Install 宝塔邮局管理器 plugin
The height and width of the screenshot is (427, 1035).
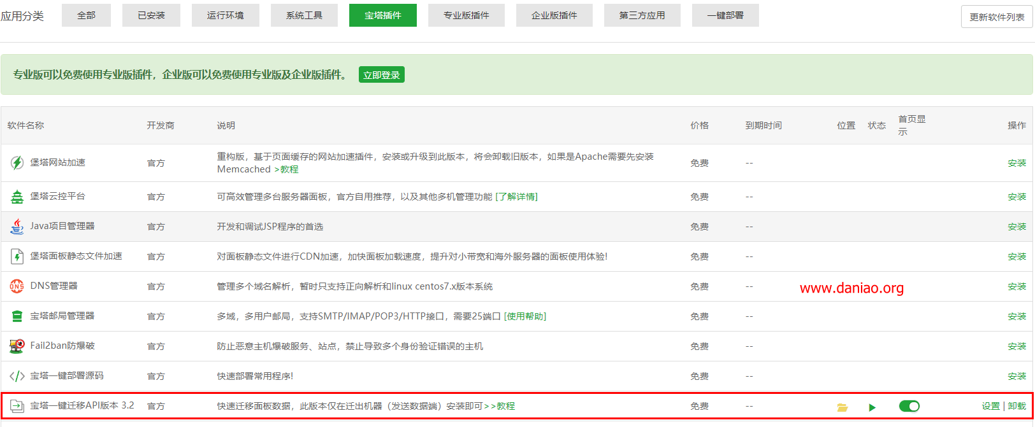(1017, 316)
